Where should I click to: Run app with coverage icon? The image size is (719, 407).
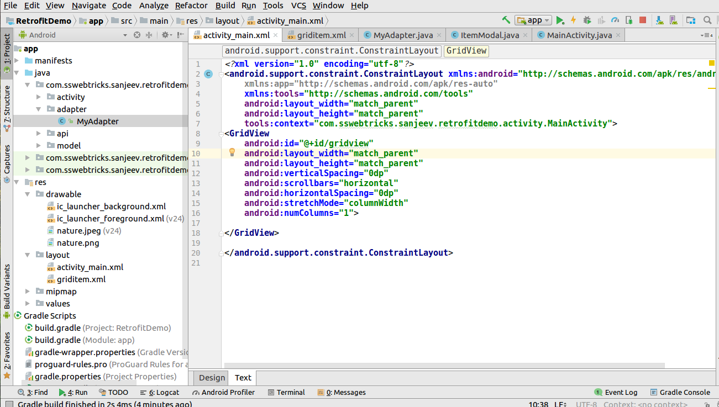(601, 20)
